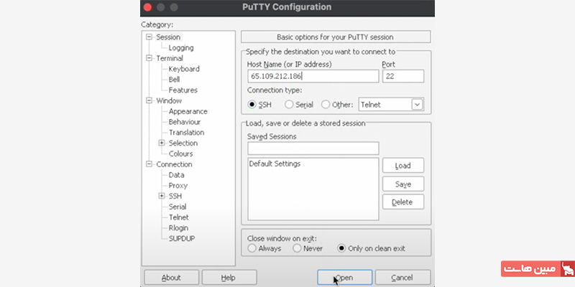Open the Window category
The width and height of the screenshot is (575, 287).
coord(169,100)
